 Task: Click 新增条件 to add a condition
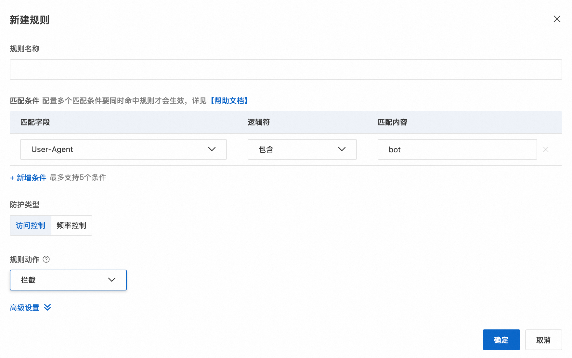pos(28,178)
